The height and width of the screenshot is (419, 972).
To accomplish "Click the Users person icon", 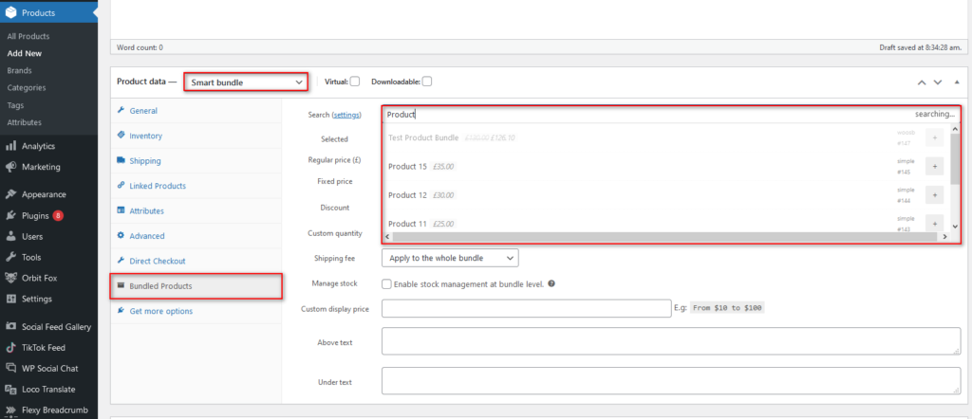I will pyautogui.click(x=10, y=236).
